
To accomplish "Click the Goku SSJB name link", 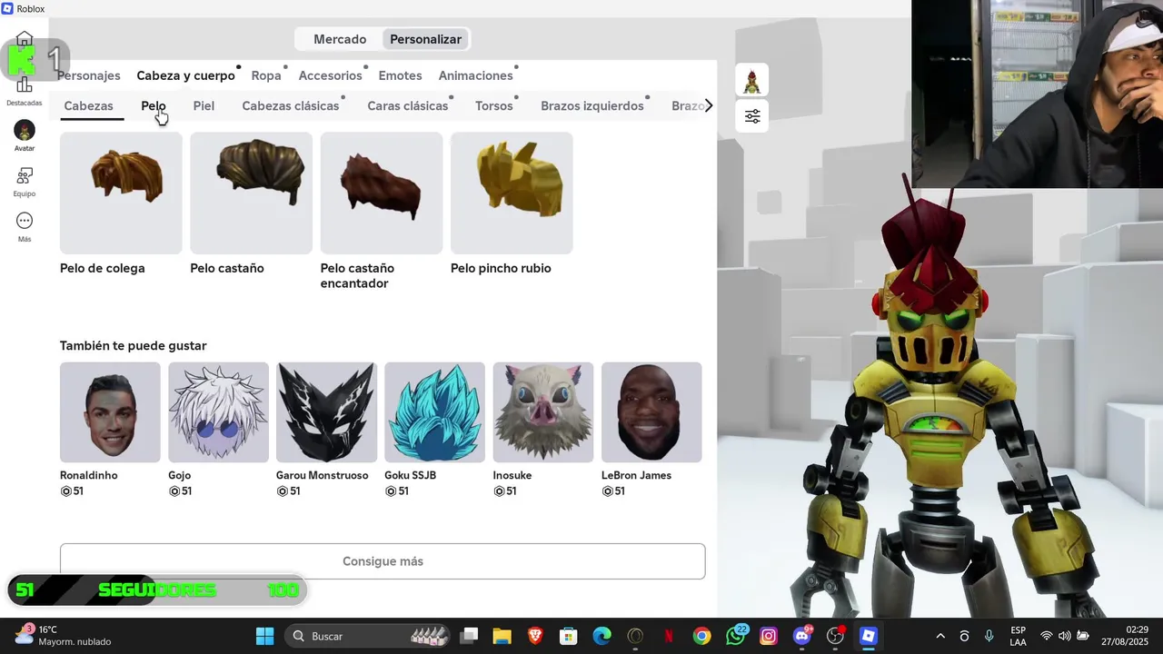I will 411,475.
